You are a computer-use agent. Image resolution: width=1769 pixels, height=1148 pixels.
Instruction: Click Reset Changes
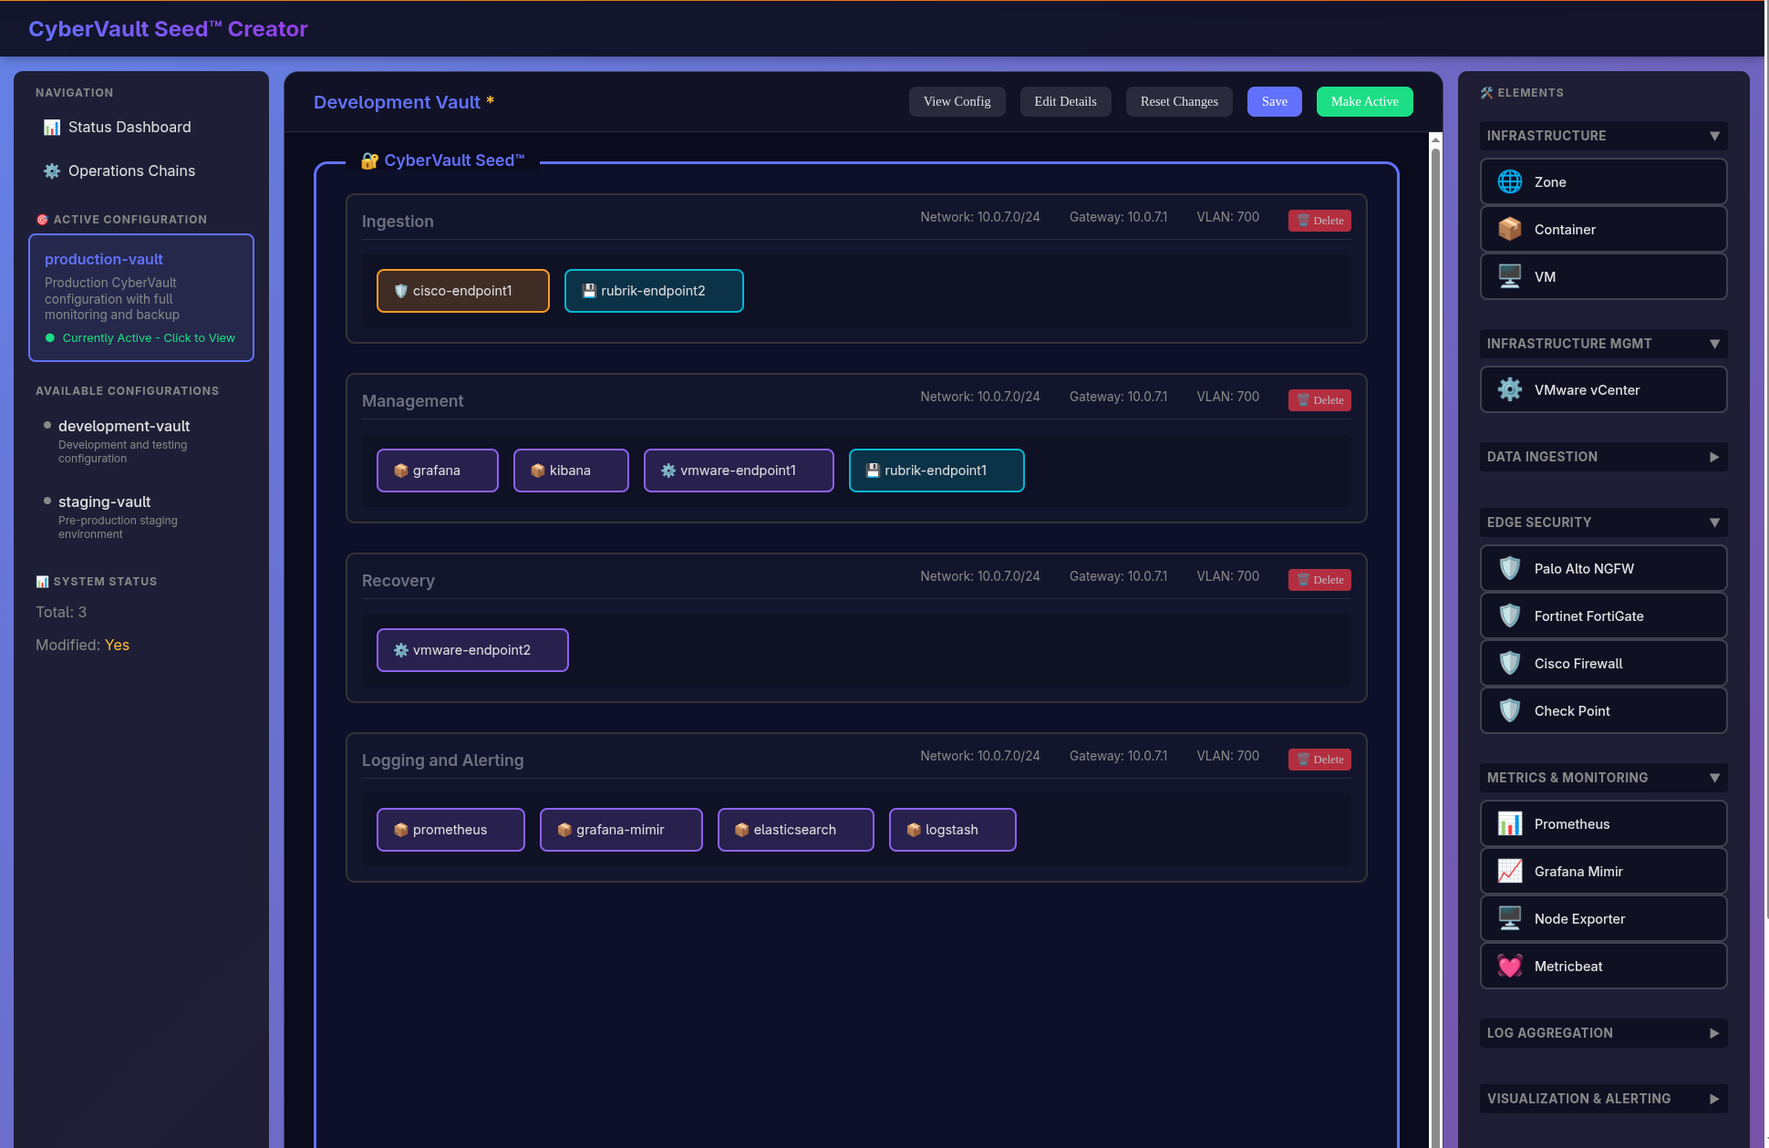[x=1178, y=101]
